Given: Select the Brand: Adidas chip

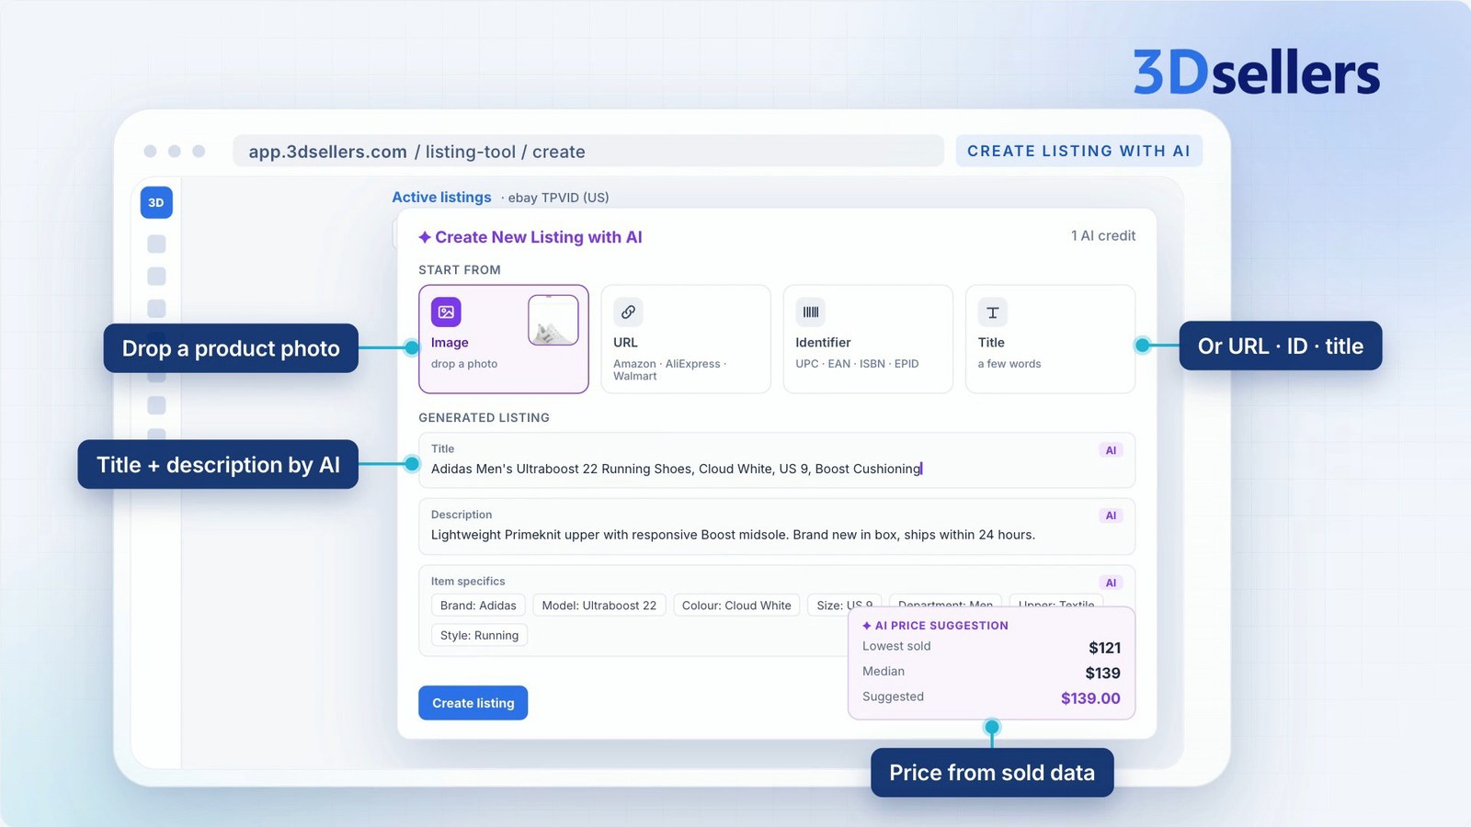Looking at the screenshot, I should (x=478, y=606).
